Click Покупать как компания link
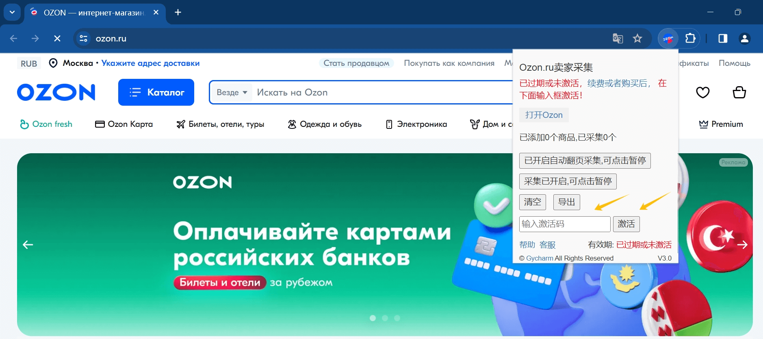The image size is (763, 339). tap(449, 63)
